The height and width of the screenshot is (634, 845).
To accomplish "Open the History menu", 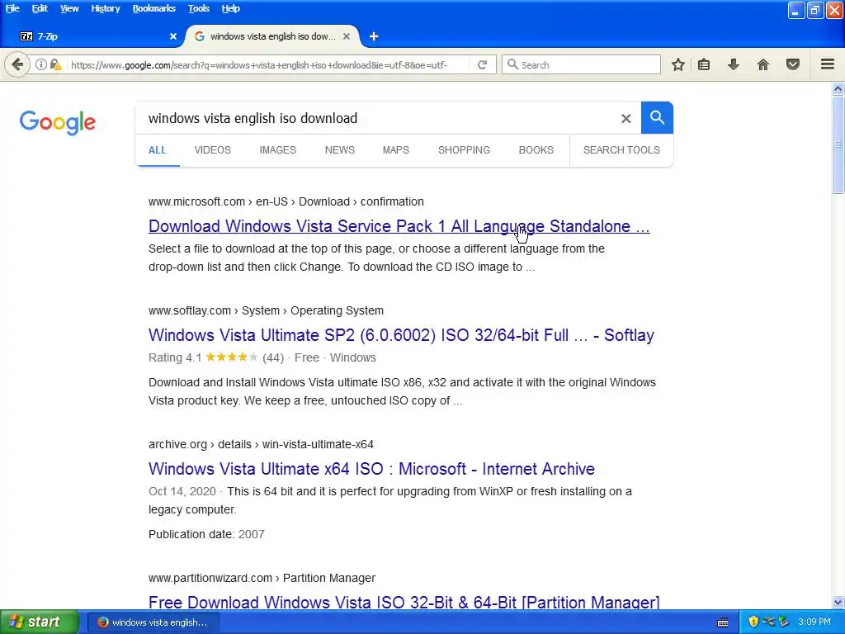I will [106, 8].
